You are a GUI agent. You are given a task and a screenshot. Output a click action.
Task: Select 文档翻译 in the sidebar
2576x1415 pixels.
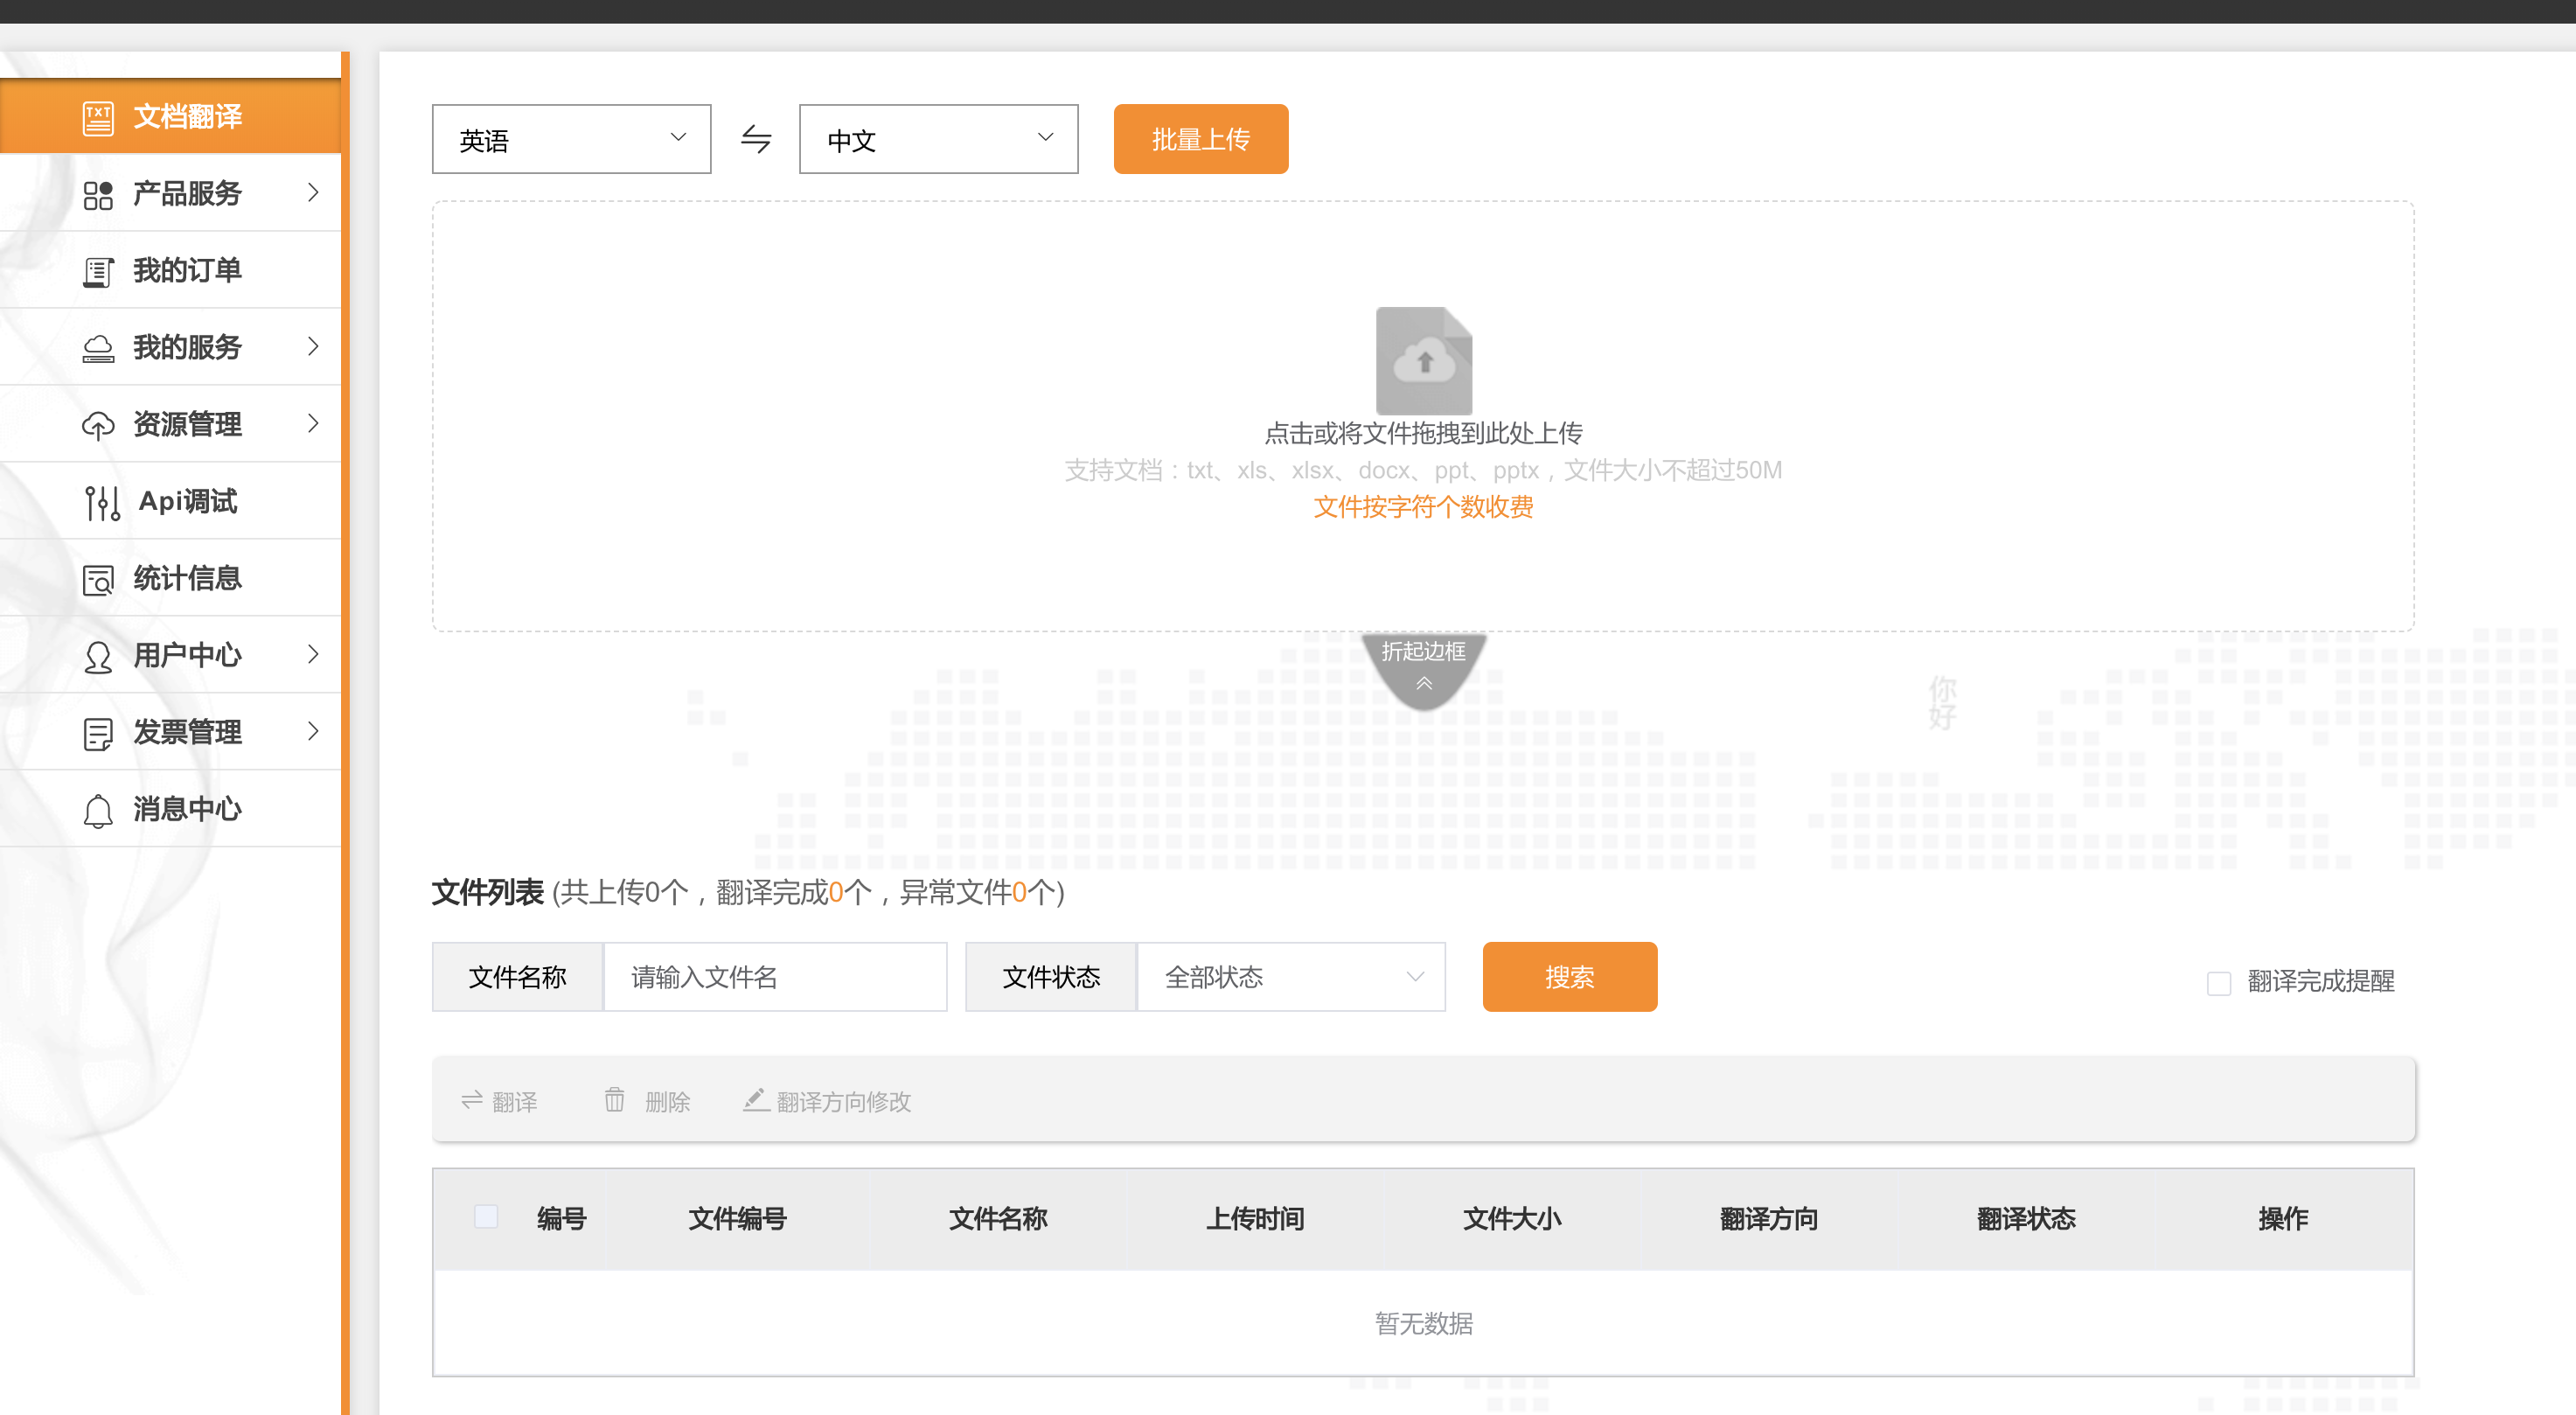[x=187, y=116]
